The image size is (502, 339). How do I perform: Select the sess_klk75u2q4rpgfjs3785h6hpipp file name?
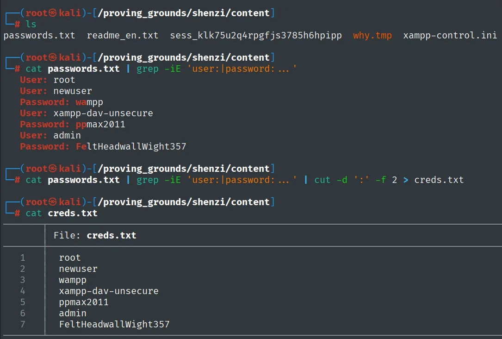[256, 35]
